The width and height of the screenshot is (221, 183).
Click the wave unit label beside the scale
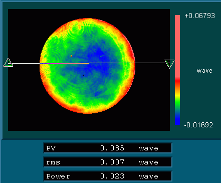click(x=204, y=71)
